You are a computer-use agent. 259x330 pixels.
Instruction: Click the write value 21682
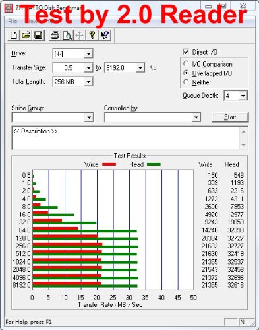[x=210, y=246]
